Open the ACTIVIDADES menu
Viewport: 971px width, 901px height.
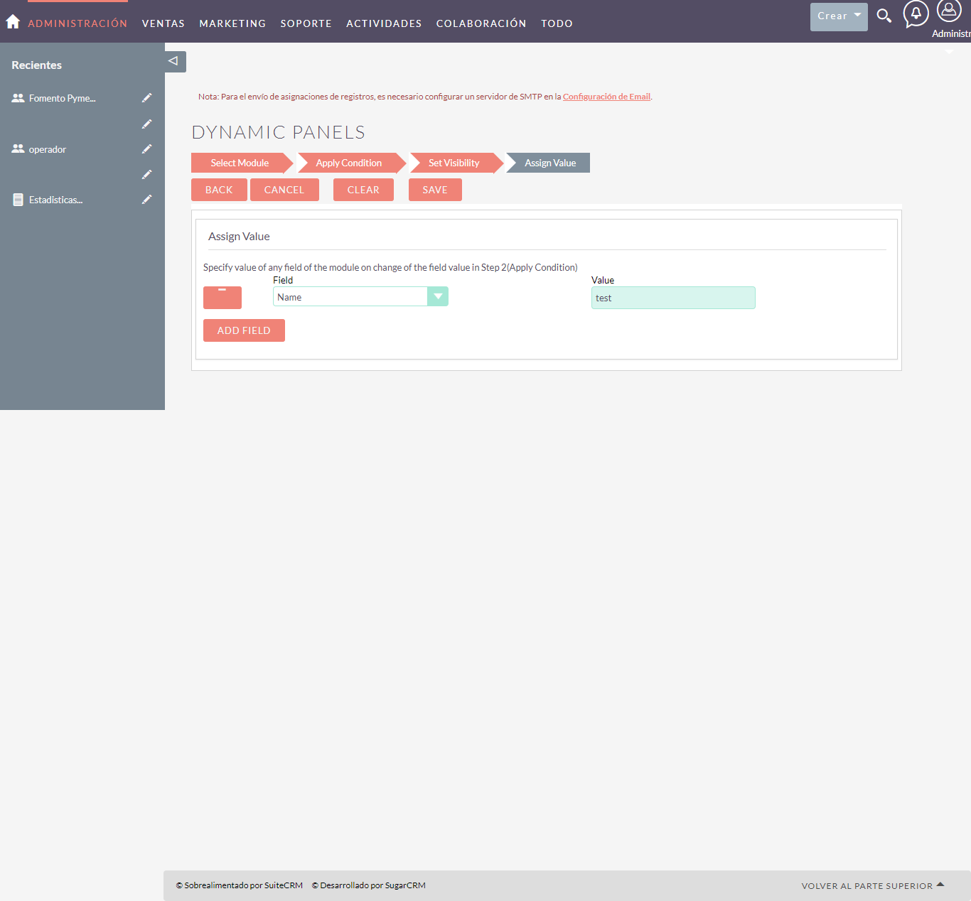tap(384, 23)
